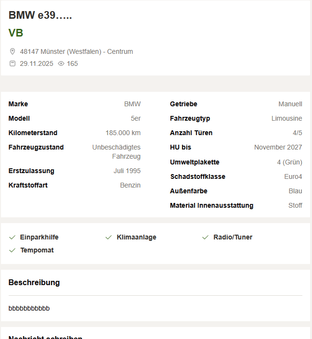Click the Umweltplakette value 4 (Grün)

(x=289, y=162)
